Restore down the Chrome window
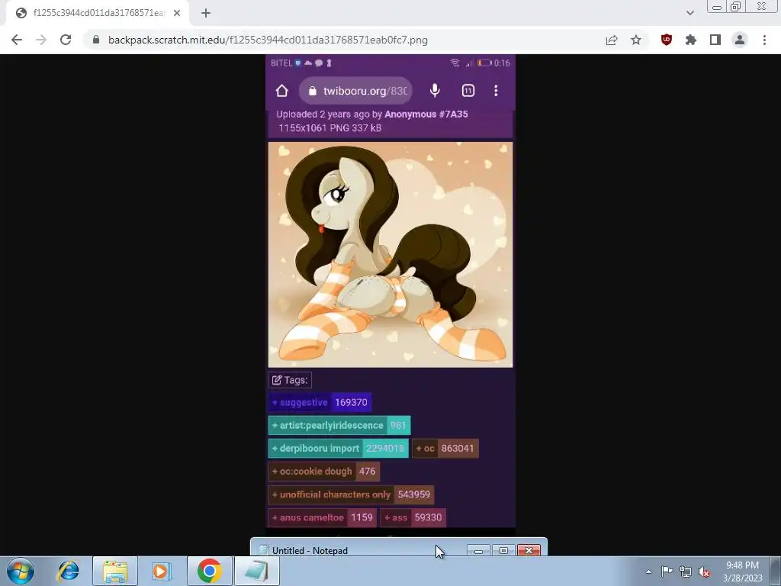The width and height of the screenshot is (781, 586). (x=735, y=7)
